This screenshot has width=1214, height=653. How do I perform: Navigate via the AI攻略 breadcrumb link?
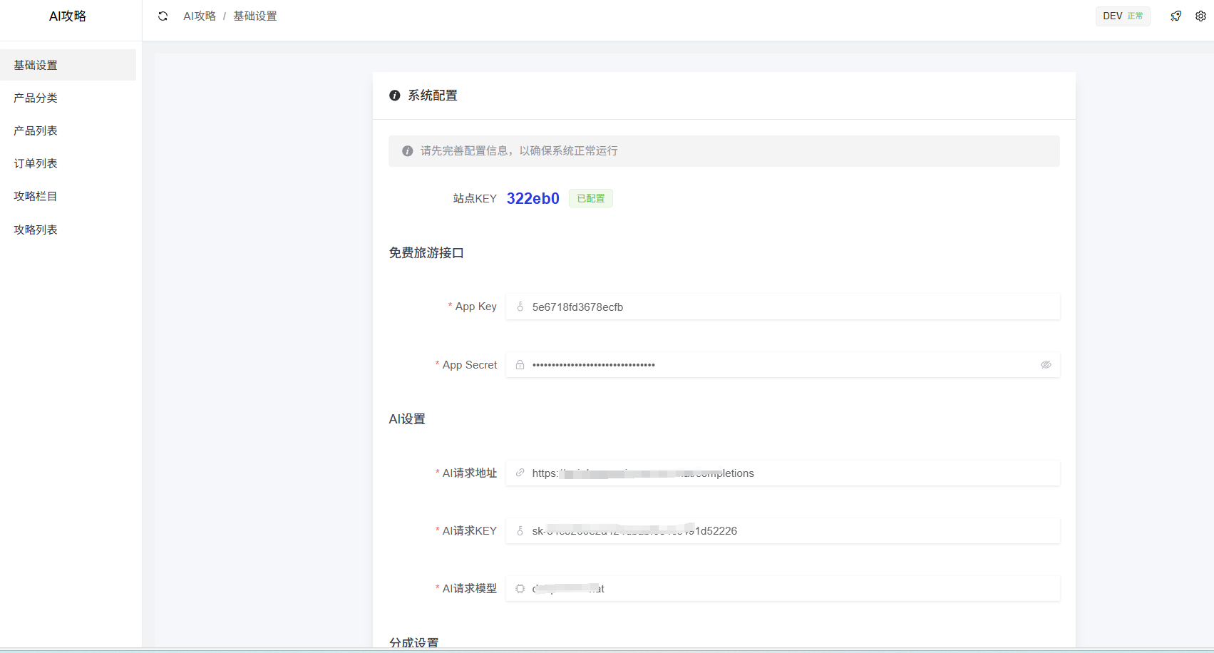coord(200,15)
